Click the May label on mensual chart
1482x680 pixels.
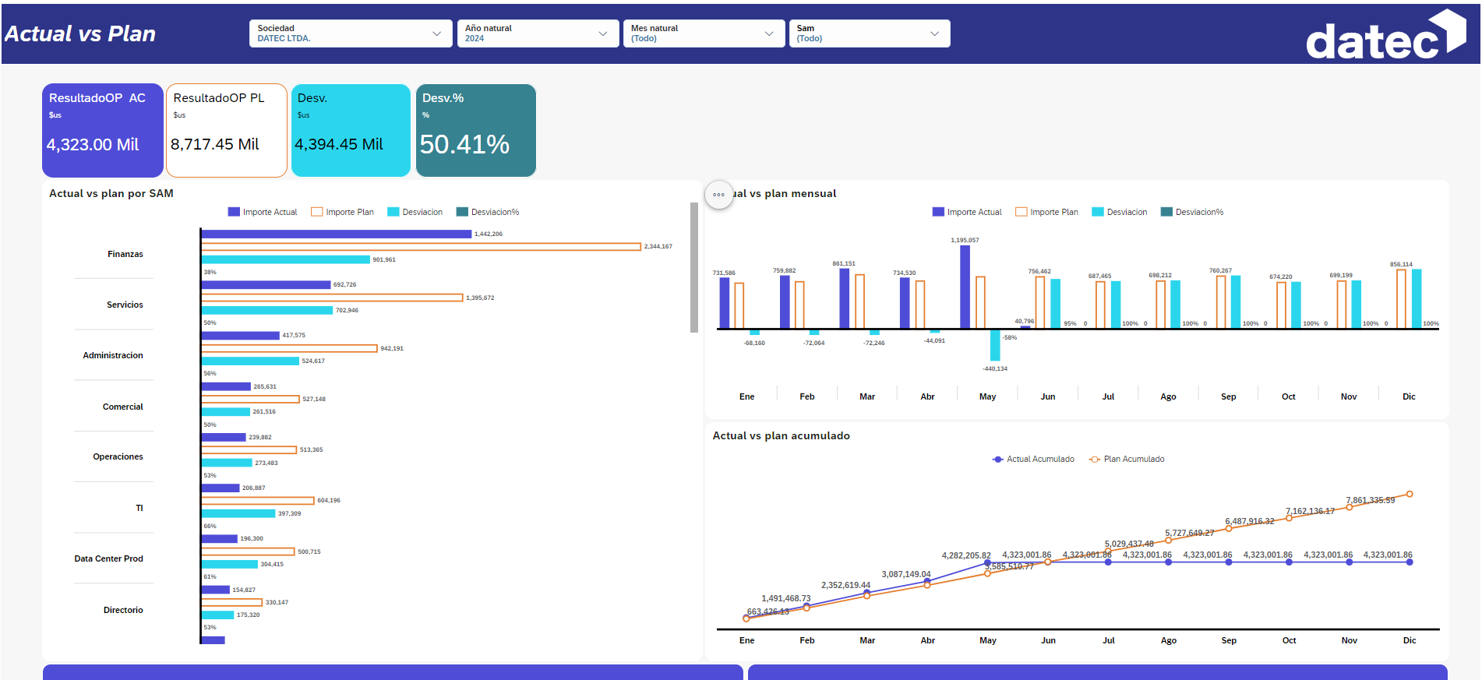(988, 396)
